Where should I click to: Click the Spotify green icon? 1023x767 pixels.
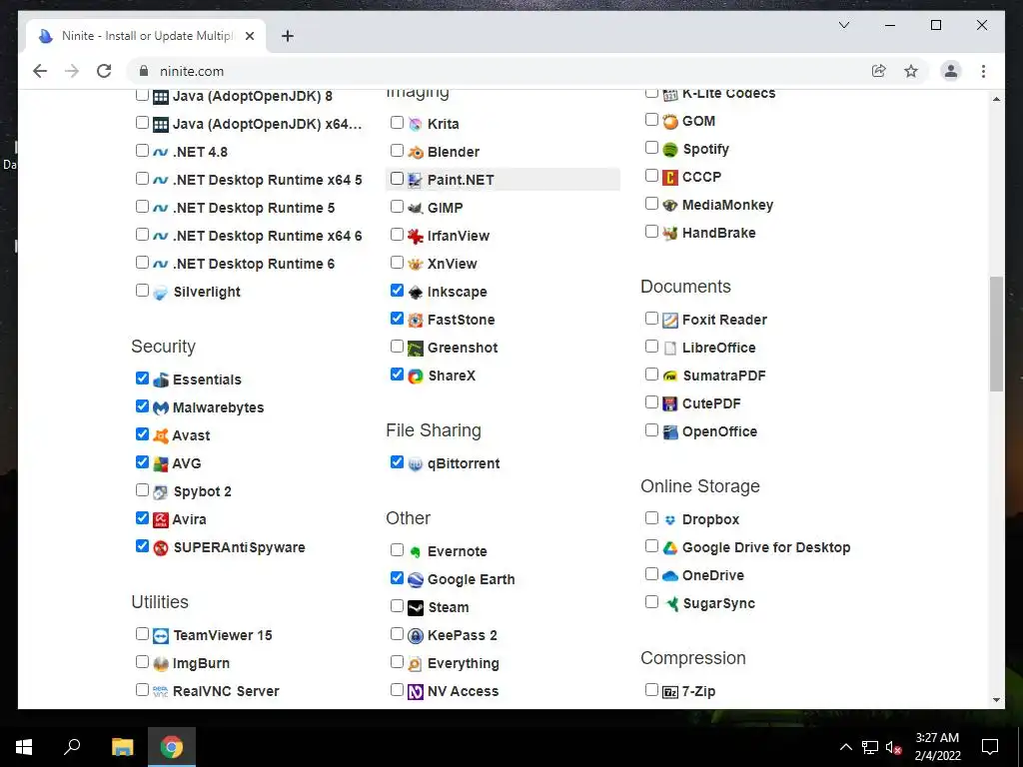pyautogui.click(x=670, y=150)
